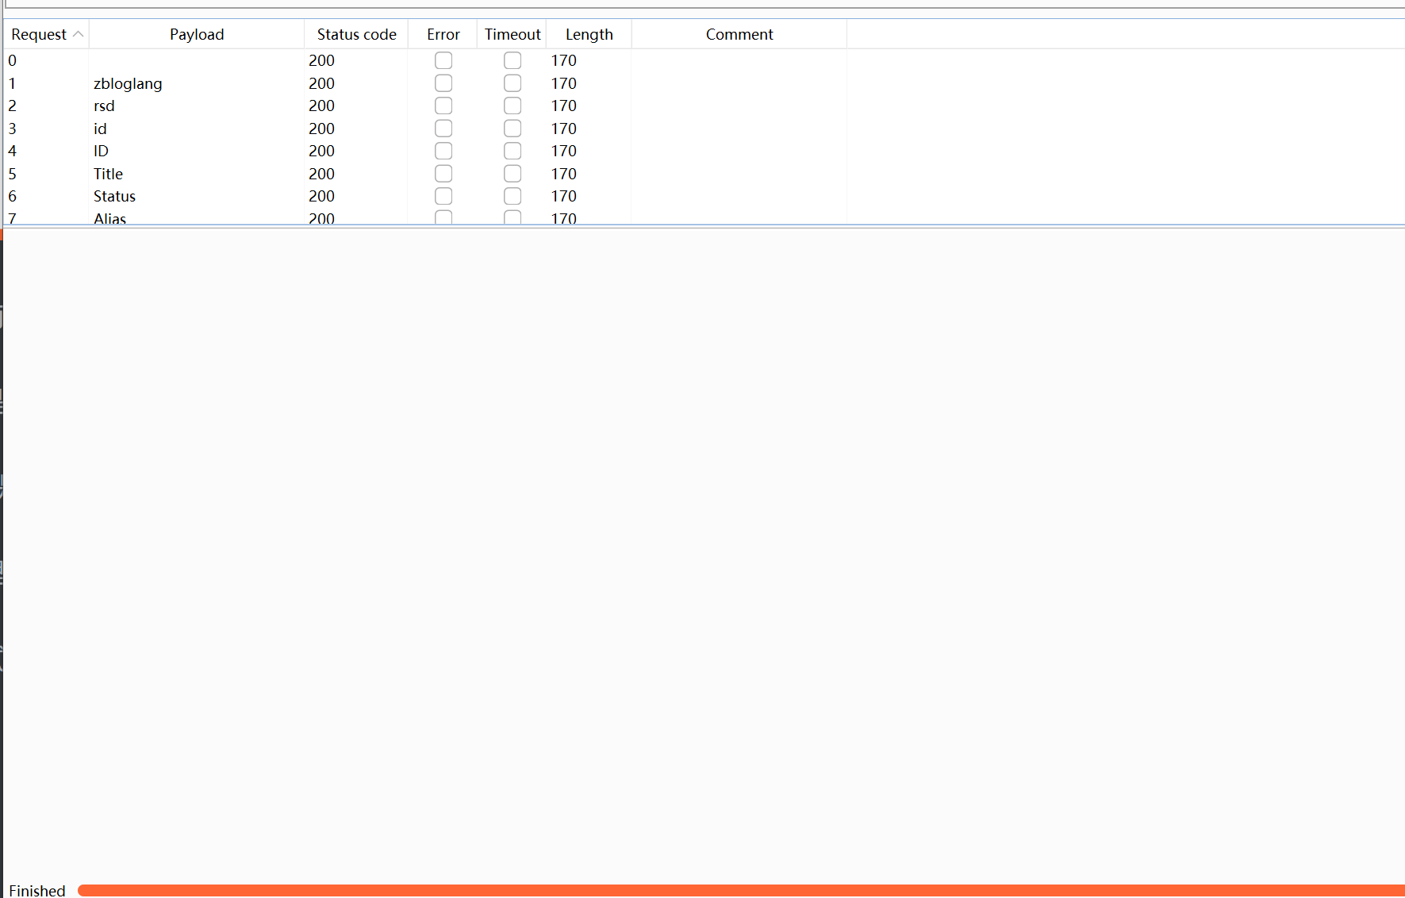
Task: Sort results by Length column
Action: click(589, 34)
